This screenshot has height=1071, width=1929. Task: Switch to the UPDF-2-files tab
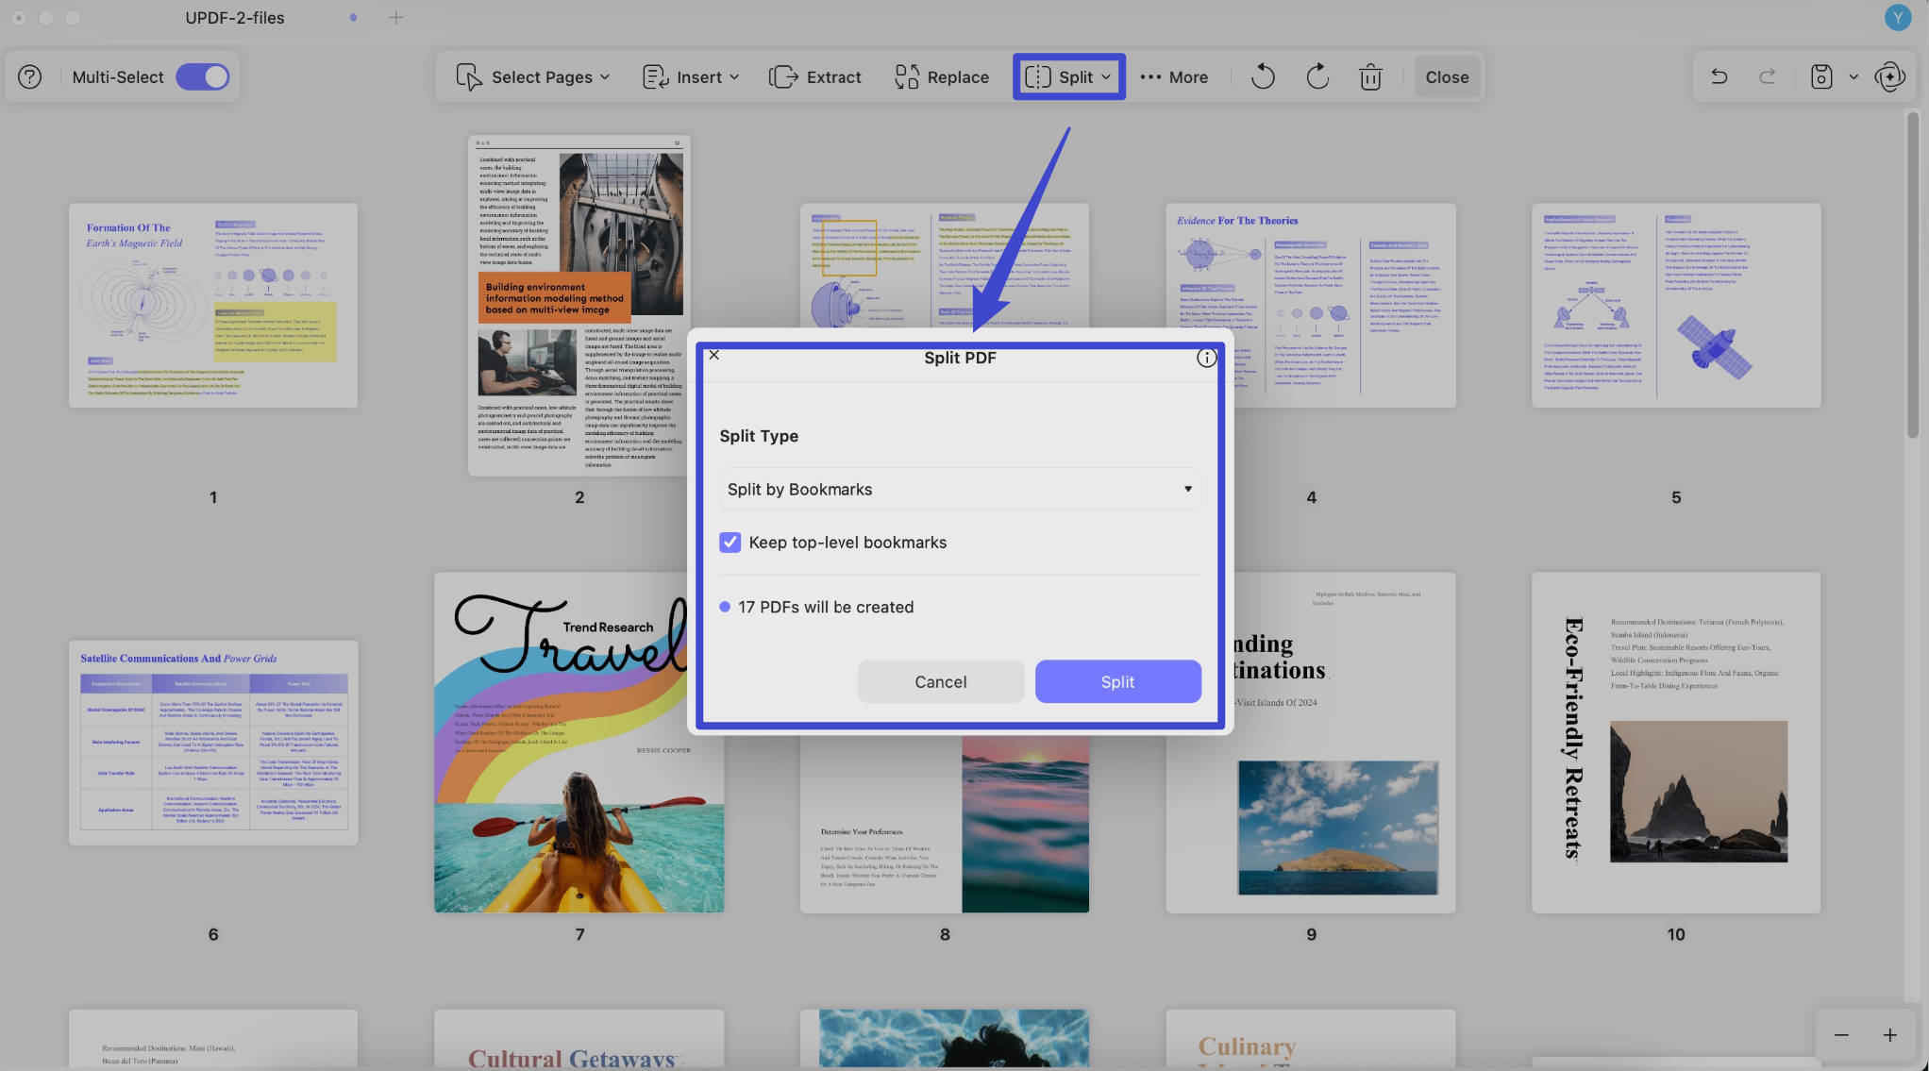[x=235, y=17]
